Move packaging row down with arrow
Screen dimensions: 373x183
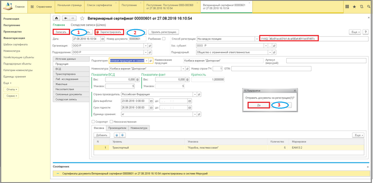(123, 135)
